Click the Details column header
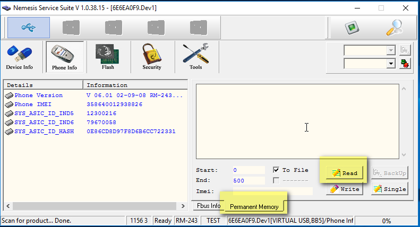Screen dimensions: 420x227 click(x=43, y=85)
